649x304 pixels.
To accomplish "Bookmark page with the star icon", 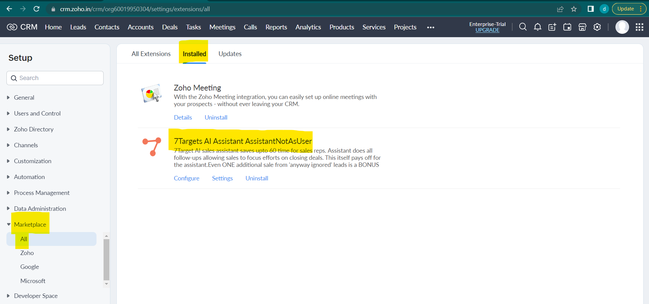I will (574, 9).
